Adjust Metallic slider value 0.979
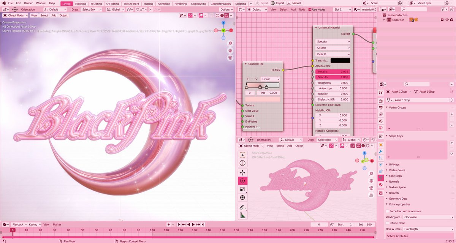This screenshot has height=243, width=456. tap(333, 71)
